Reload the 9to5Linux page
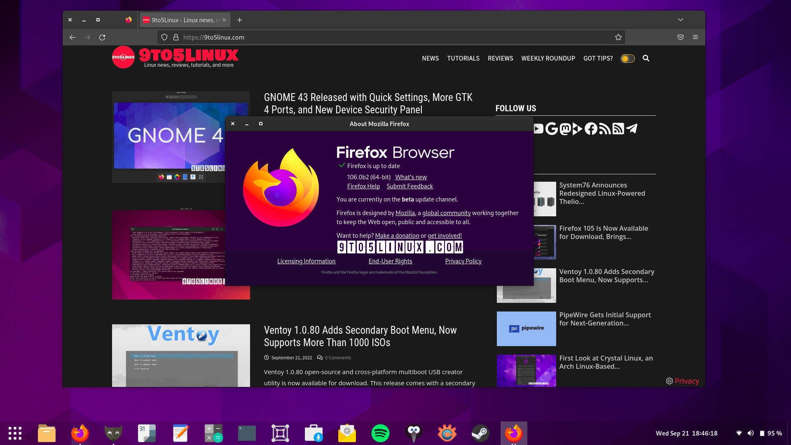The image size is (791, 445). [x=102, y=37]
